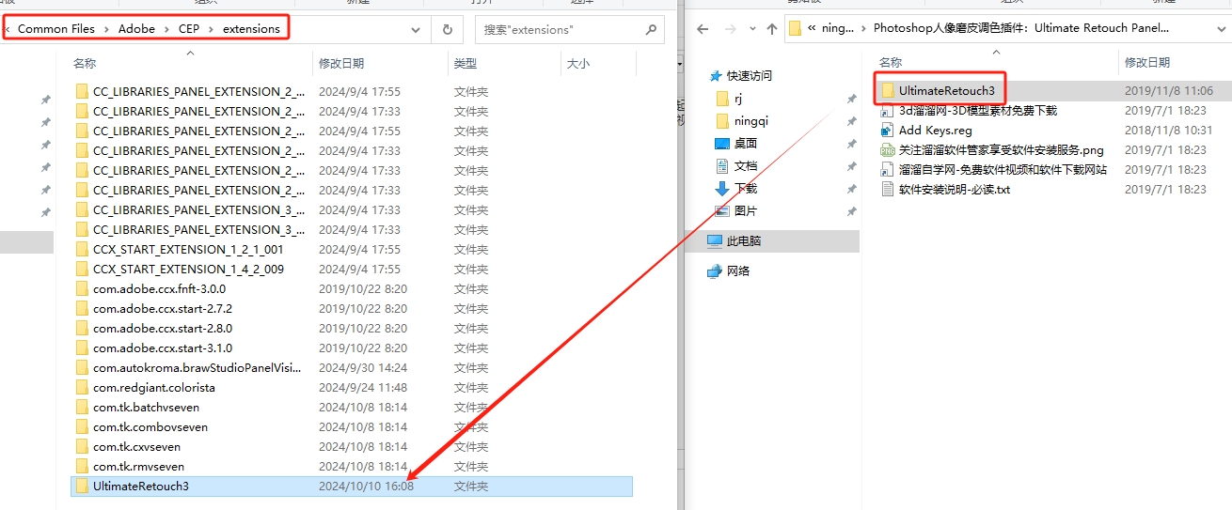The width and height of the screenshot is (1232, 510).
Task: Select the CCX_START_EXTENSION_1_4_2_009 folder name
Action: tap(188, 269)
